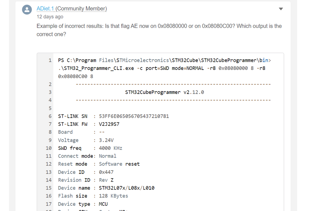Viewport: 311px width, 211px height.
Task: Click the Community Member label
Action: [81, 8]
